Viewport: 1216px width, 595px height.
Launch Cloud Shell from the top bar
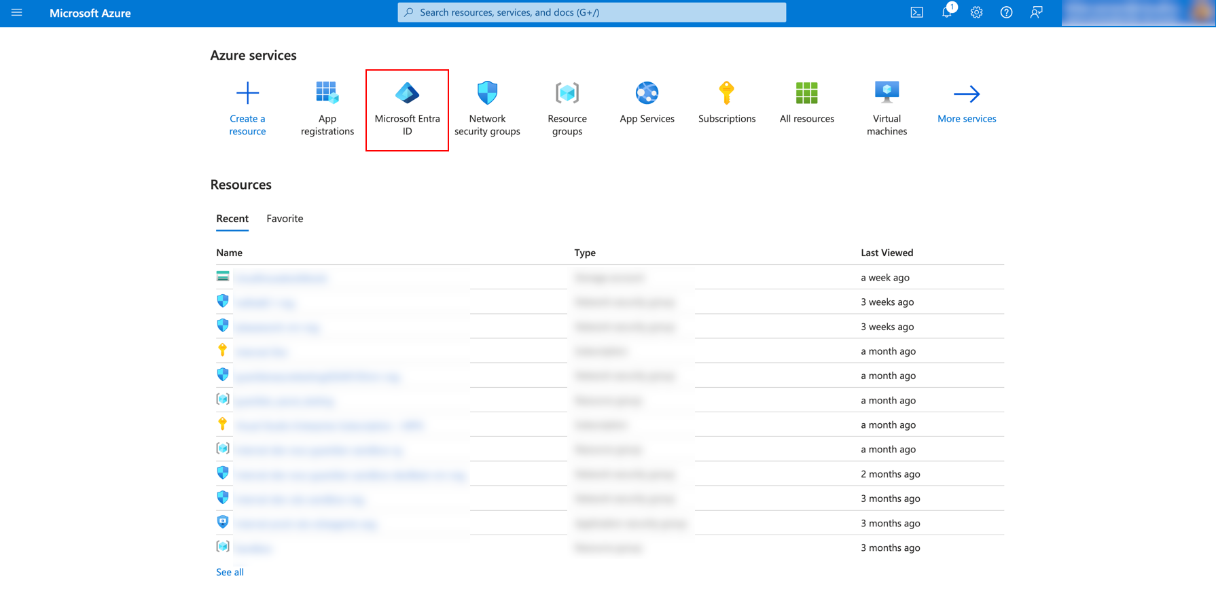pyautogui.click(x=916, y=12)
